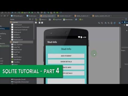Click the hide Palette panel icon
The image size is (128, 96).
pos(33,19)
